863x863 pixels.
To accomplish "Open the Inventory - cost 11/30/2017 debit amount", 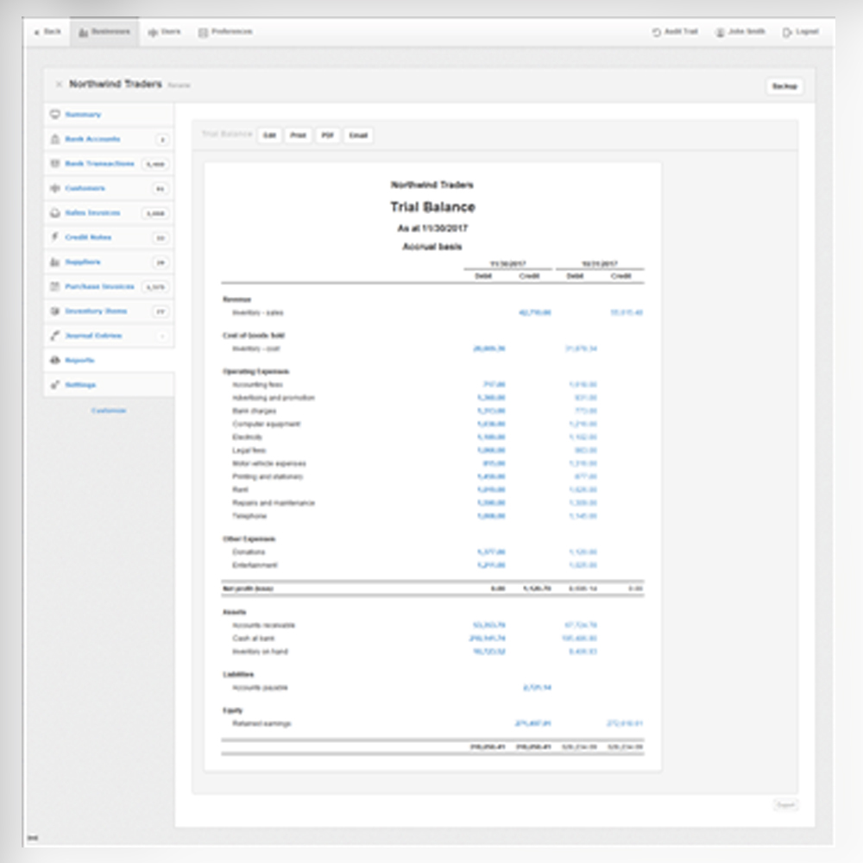I will click(488, 349).
